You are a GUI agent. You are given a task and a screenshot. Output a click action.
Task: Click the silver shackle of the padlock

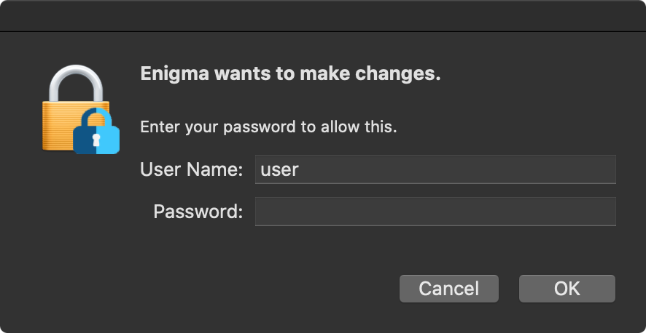tap(76, 84)
